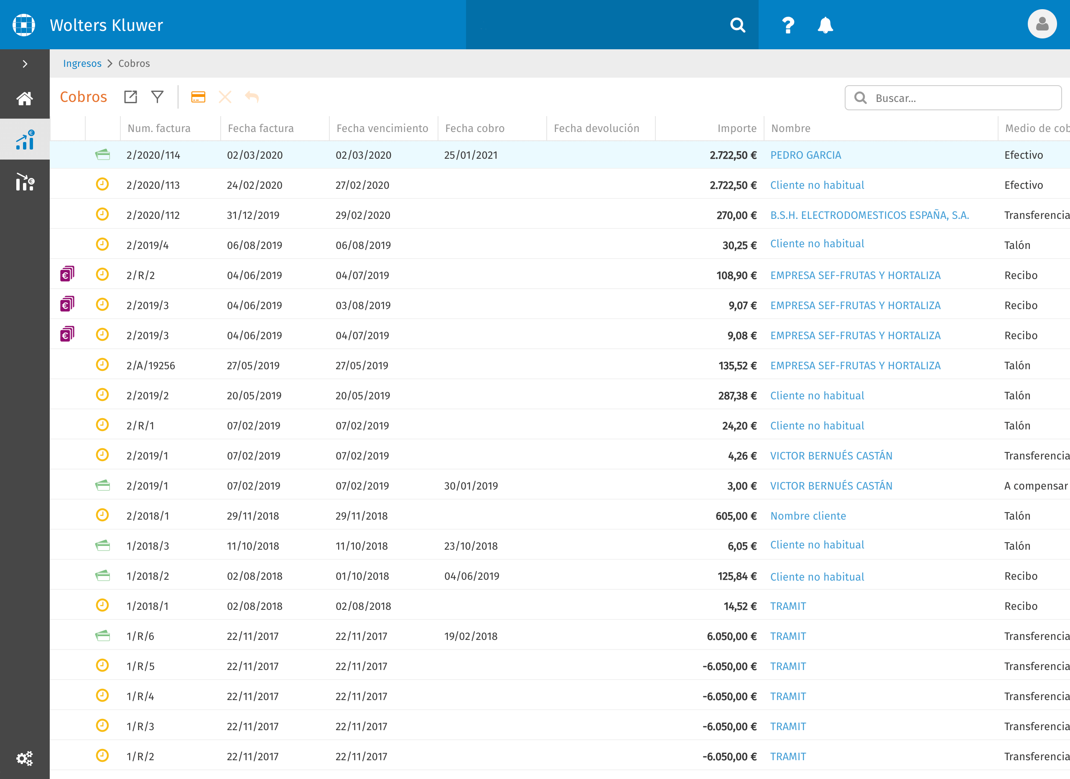This screenshot has height=779, width=1070.
Task: Sort by Importe column header
Action: coord(737,128)
